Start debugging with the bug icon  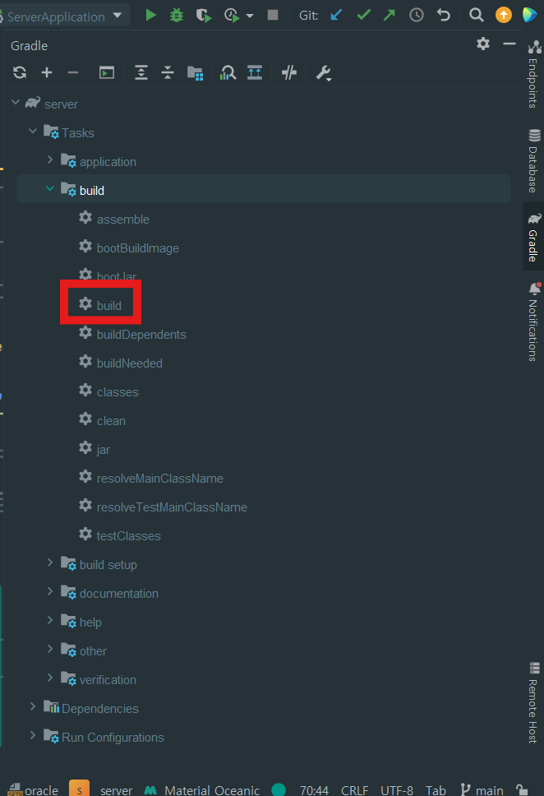point(177,16)
